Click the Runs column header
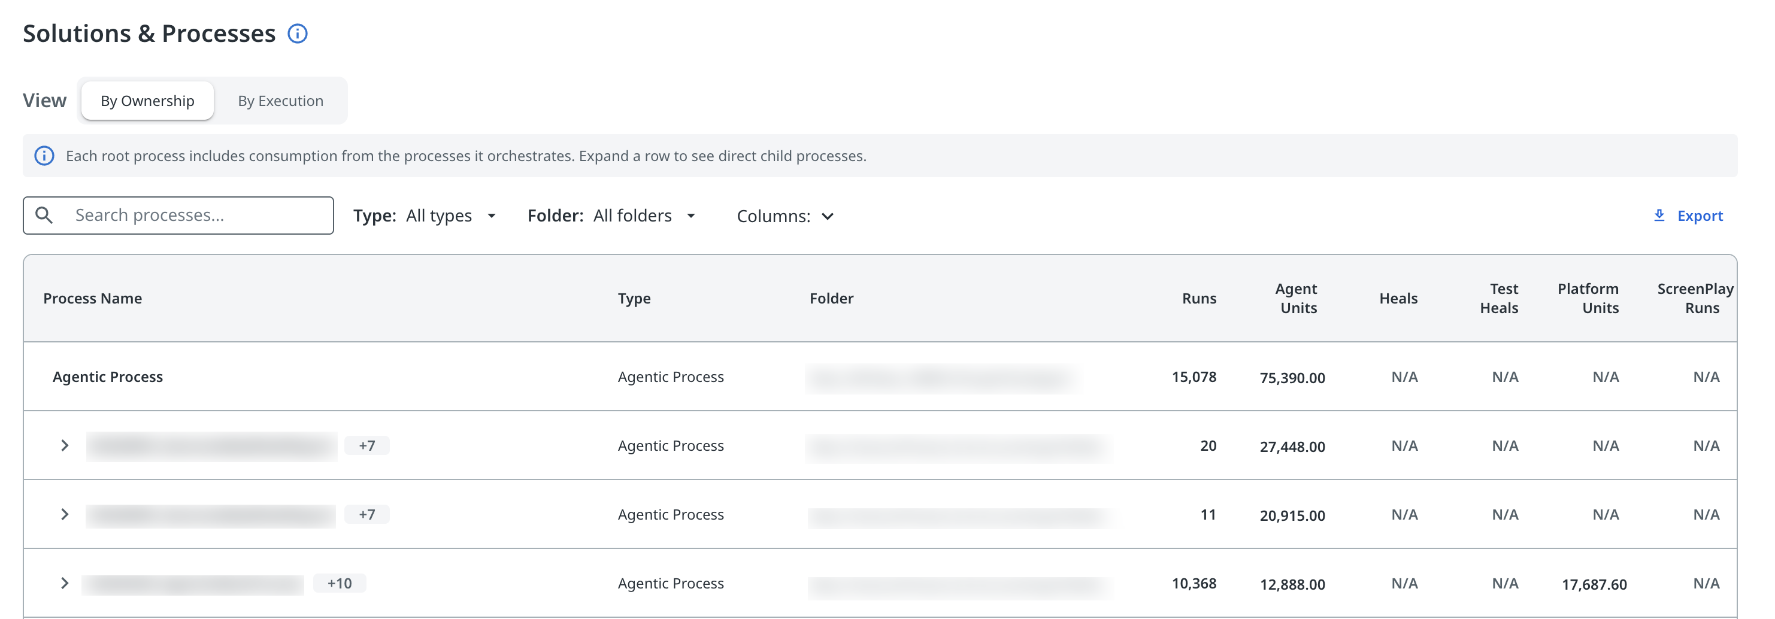 click(x=1199, y=299)
